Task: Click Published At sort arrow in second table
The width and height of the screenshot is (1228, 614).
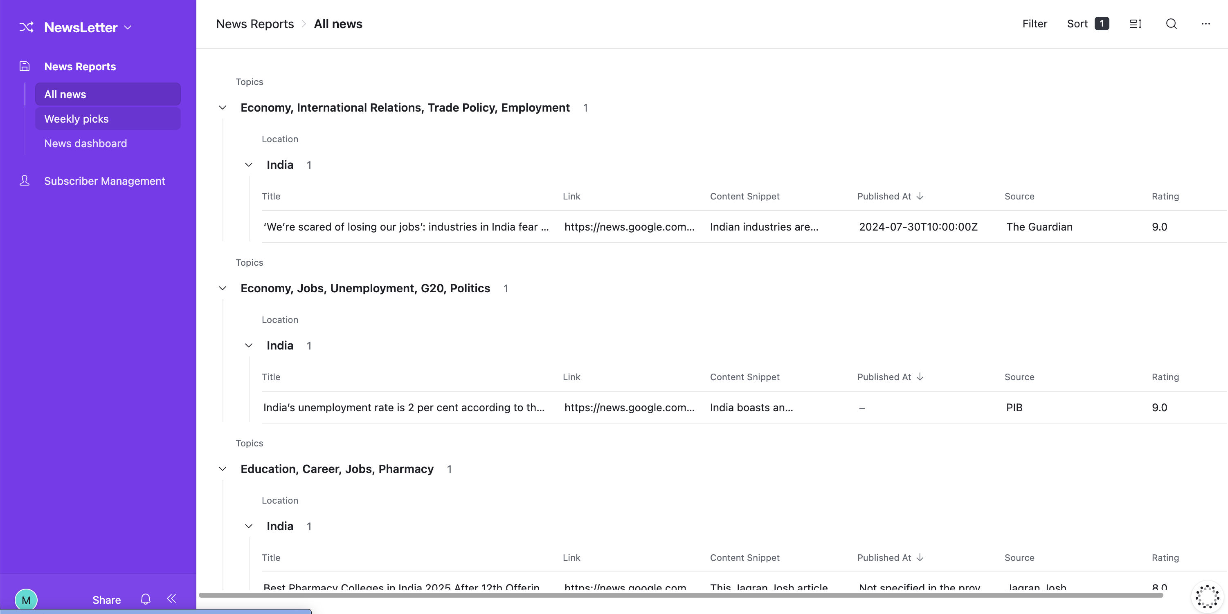Action: click(x=920, y=376)
